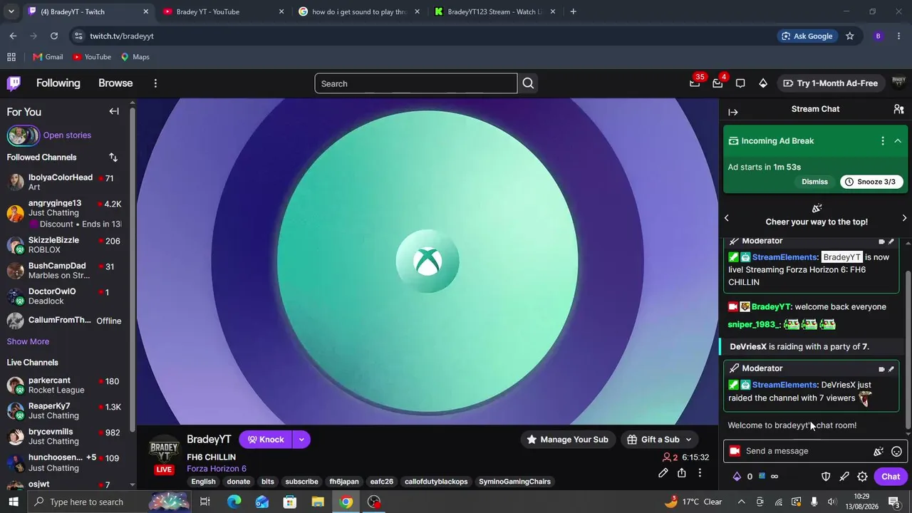The image size is (912, 513).
Task: Reload the Twitch page
Action: tap(54, 36)
